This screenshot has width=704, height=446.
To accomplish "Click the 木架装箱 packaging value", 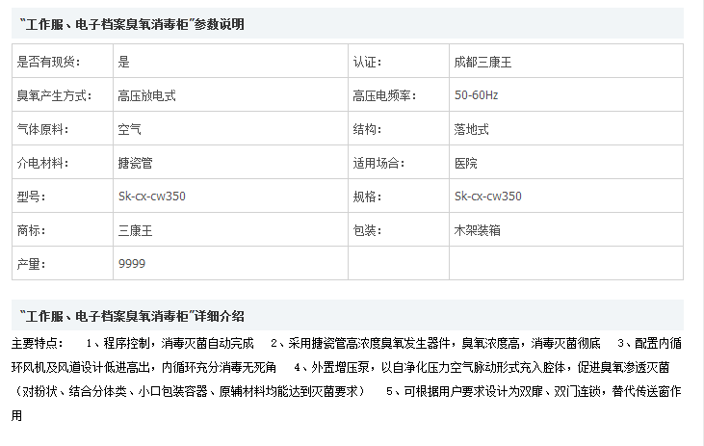I will coord(477,230).
